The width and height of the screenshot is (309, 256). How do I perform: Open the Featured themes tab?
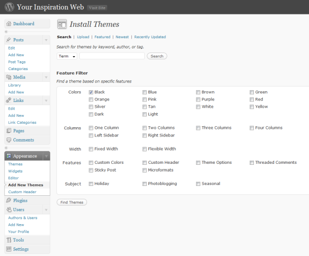coord(102,37)
